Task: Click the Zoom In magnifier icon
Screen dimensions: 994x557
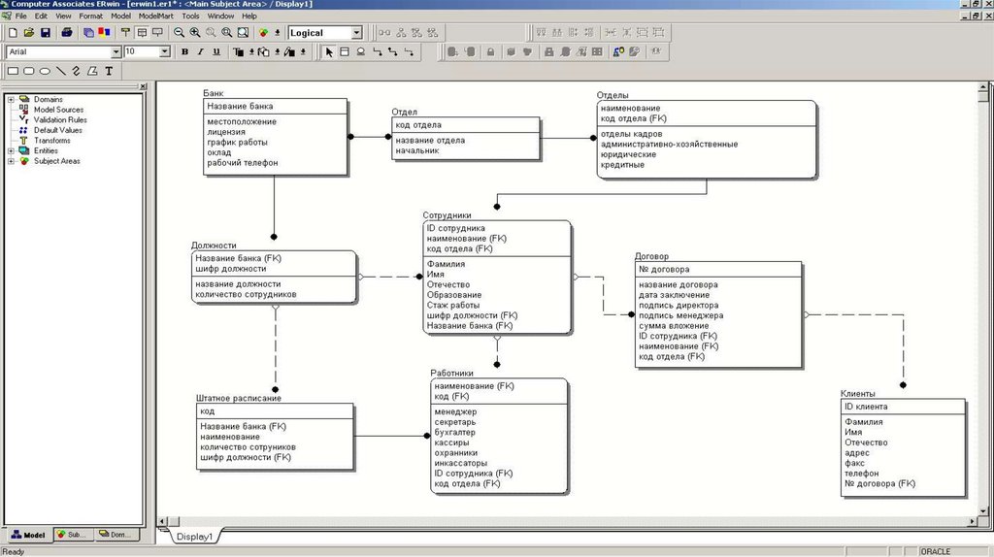Action: point(195,33)
